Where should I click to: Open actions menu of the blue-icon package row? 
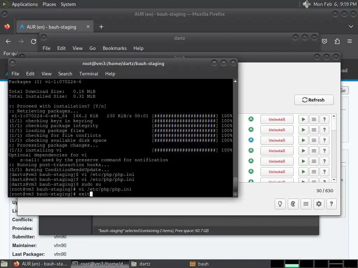(x=314, y=140)
